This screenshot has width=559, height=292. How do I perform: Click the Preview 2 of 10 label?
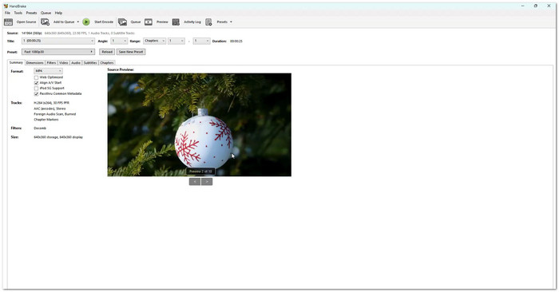point(200,172)
